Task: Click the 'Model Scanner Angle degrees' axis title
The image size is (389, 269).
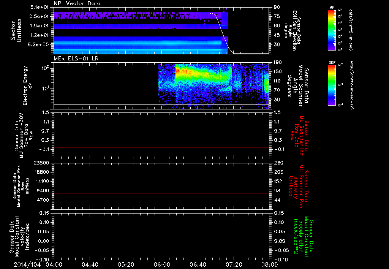Action: pyautogui.click(x=298, y=85)
